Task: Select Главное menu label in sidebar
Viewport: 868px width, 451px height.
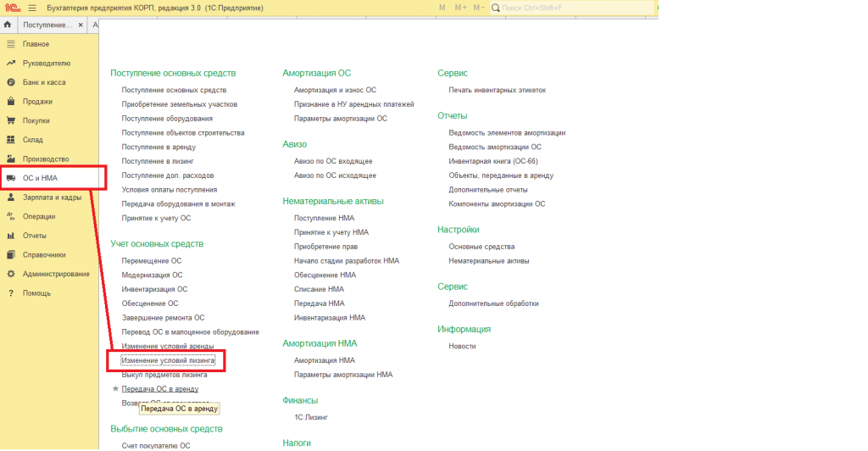Action: (x=36, y=44)
